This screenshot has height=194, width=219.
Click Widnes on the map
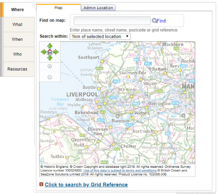click(142, 113)
